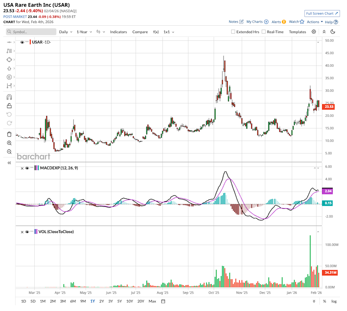Image resolution: width=347 pixels, height=311 pixels.
Task: Click the lock drawings padlock icon
Action: (x=9, y=106)
